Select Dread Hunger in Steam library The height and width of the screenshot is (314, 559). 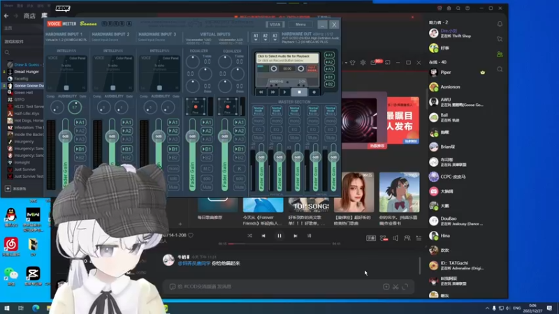coord(27,72)
